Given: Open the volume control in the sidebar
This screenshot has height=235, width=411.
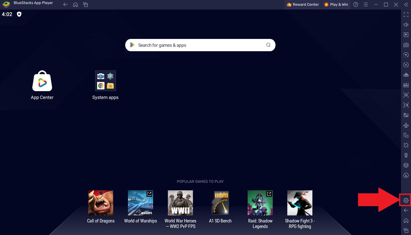Looking at the screenshot, I should [x=406, y=25].
